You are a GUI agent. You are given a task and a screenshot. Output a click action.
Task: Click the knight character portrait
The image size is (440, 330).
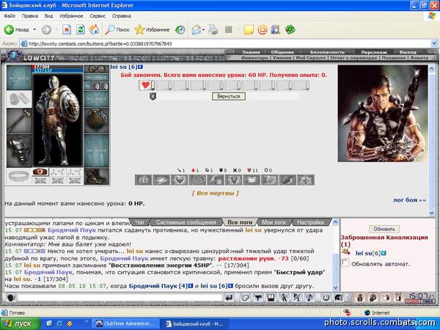point(57,120)
